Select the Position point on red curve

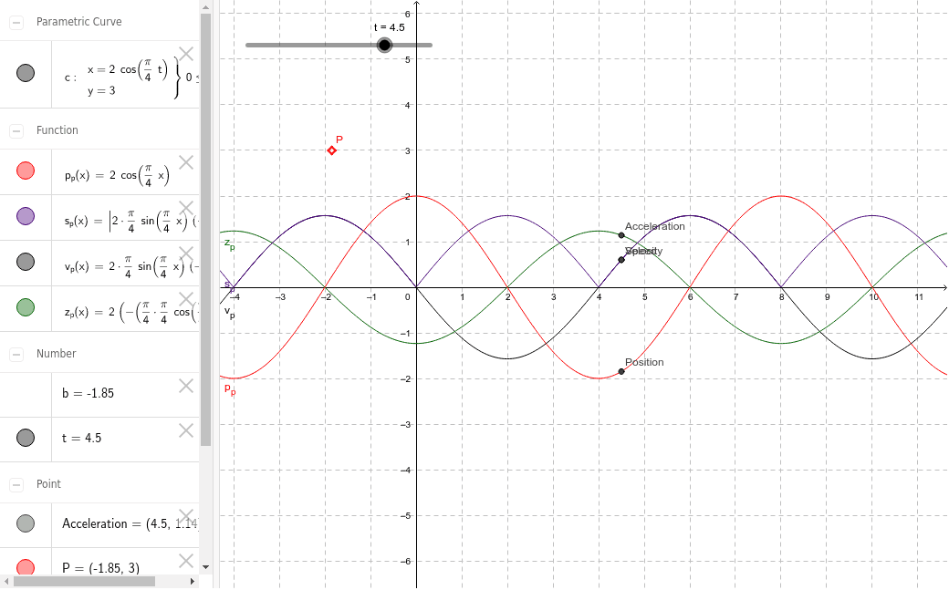pos(621,371)
